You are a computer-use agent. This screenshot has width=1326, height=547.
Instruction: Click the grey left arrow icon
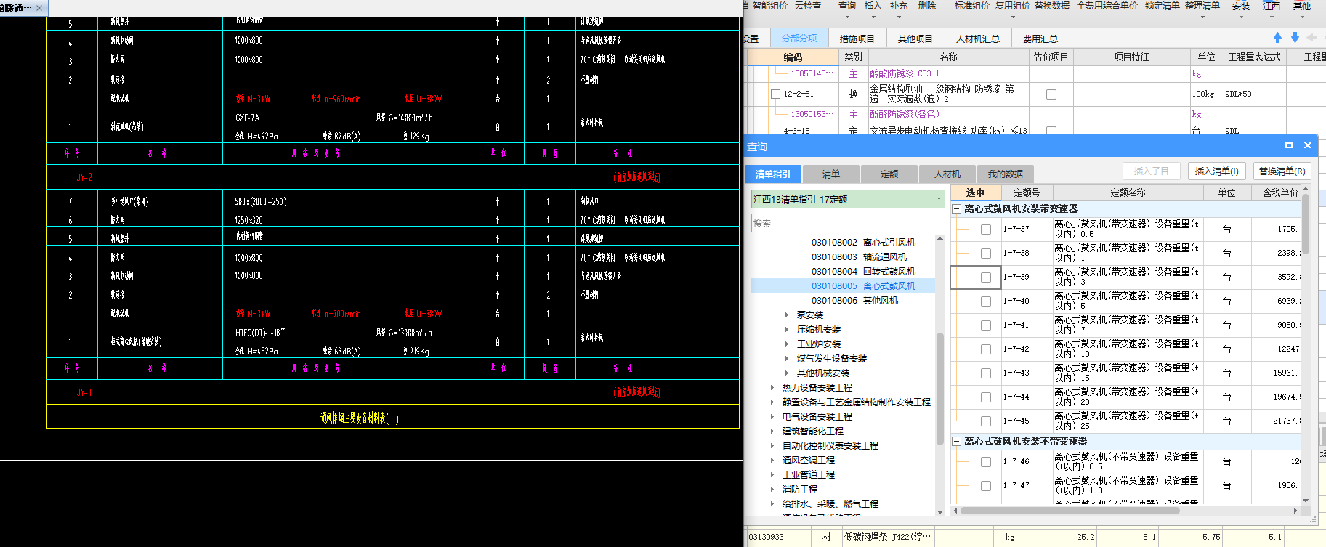1311,38
